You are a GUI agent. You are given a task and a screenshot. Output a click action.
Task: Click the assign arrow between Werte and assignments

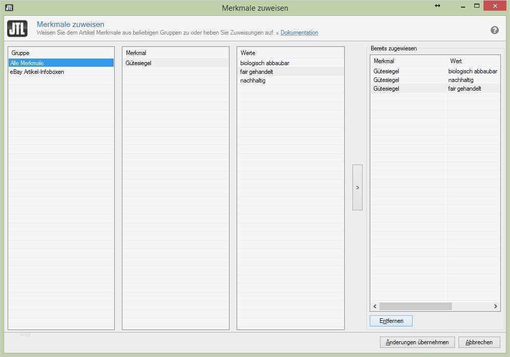pyautogui.click(x=356, y=186)
